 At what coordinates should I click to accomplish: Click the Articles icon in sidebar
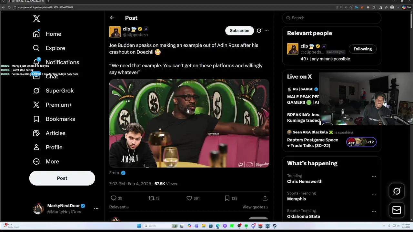(x=36, y=133)
